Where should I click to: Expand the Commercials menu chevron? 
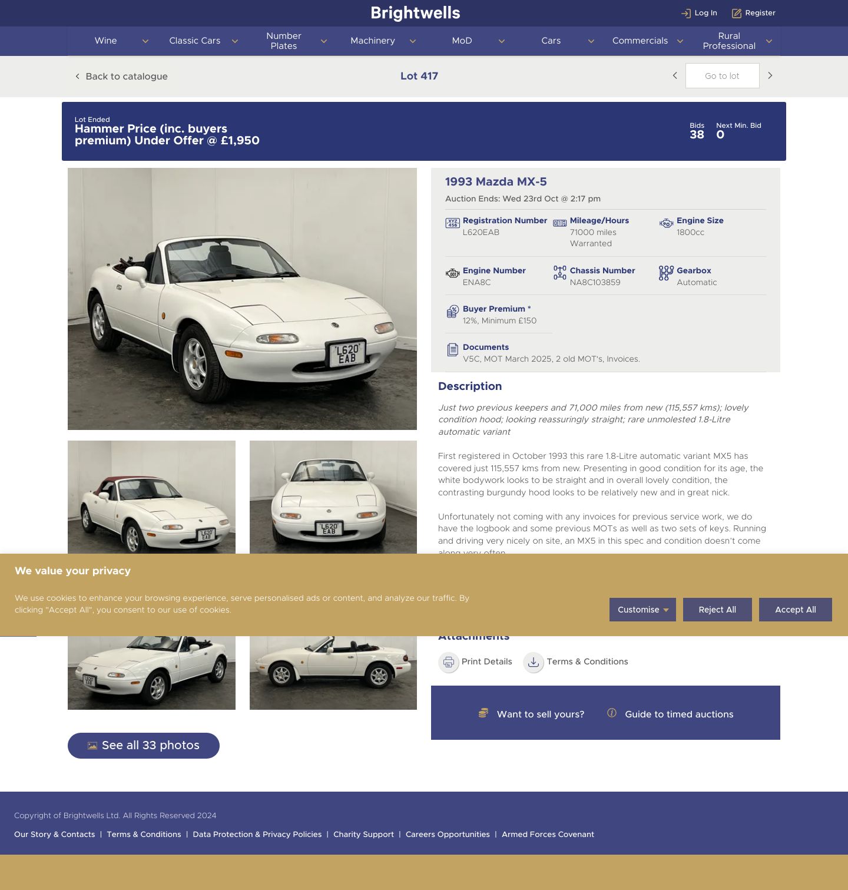point(680,41)
